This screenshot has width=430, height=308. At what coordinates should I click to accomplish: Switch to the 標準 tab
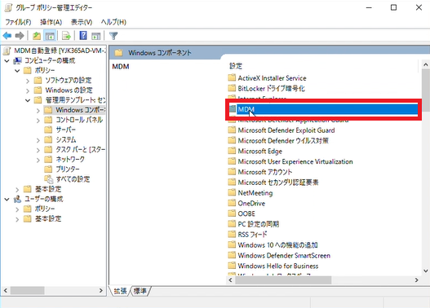pyautogui.click(x=140, y=291)
